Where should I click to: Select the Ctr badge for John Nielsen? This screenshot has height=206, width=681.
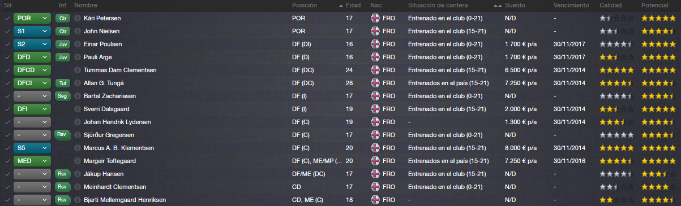coord(63,31)
